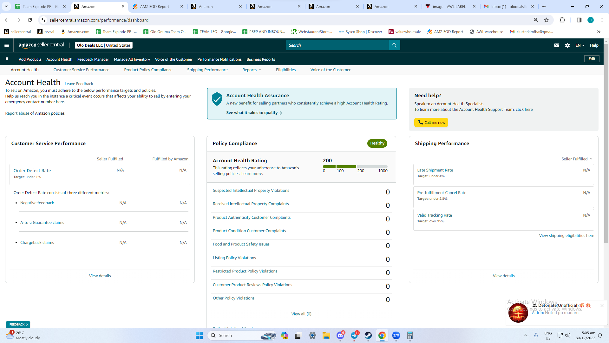Open the Help link in the header
The image size is (609, 343).
[594, 45]
